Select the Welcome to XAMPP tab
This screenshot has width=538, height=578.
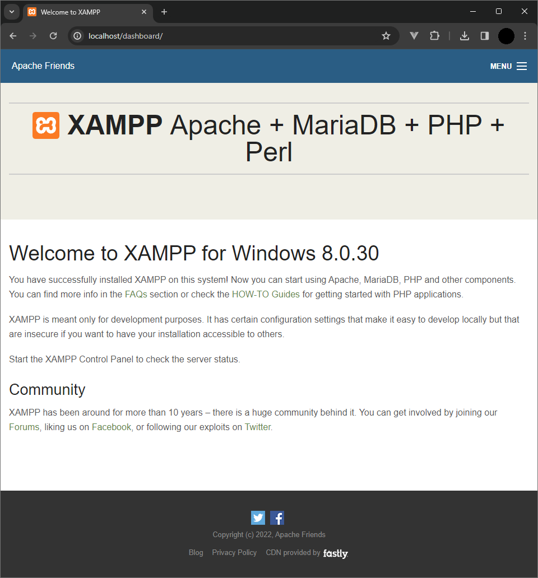tap(88, 12)
